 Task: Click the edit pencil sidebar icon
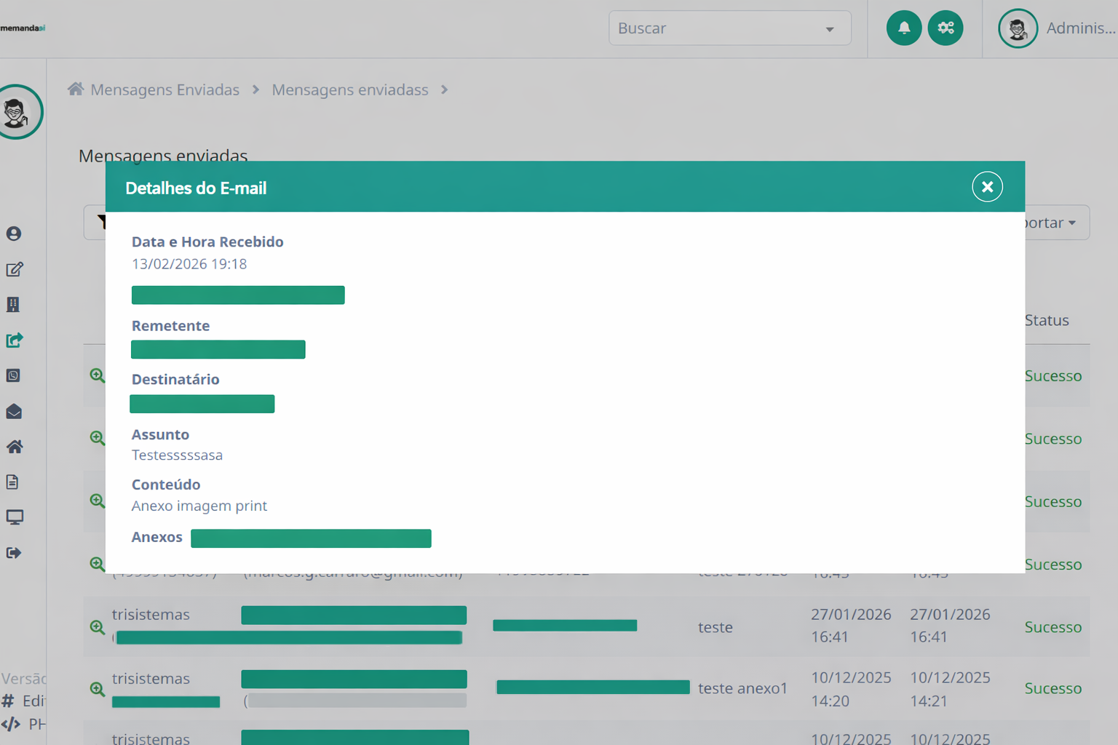pyautogui.click(x=14, y=269)
